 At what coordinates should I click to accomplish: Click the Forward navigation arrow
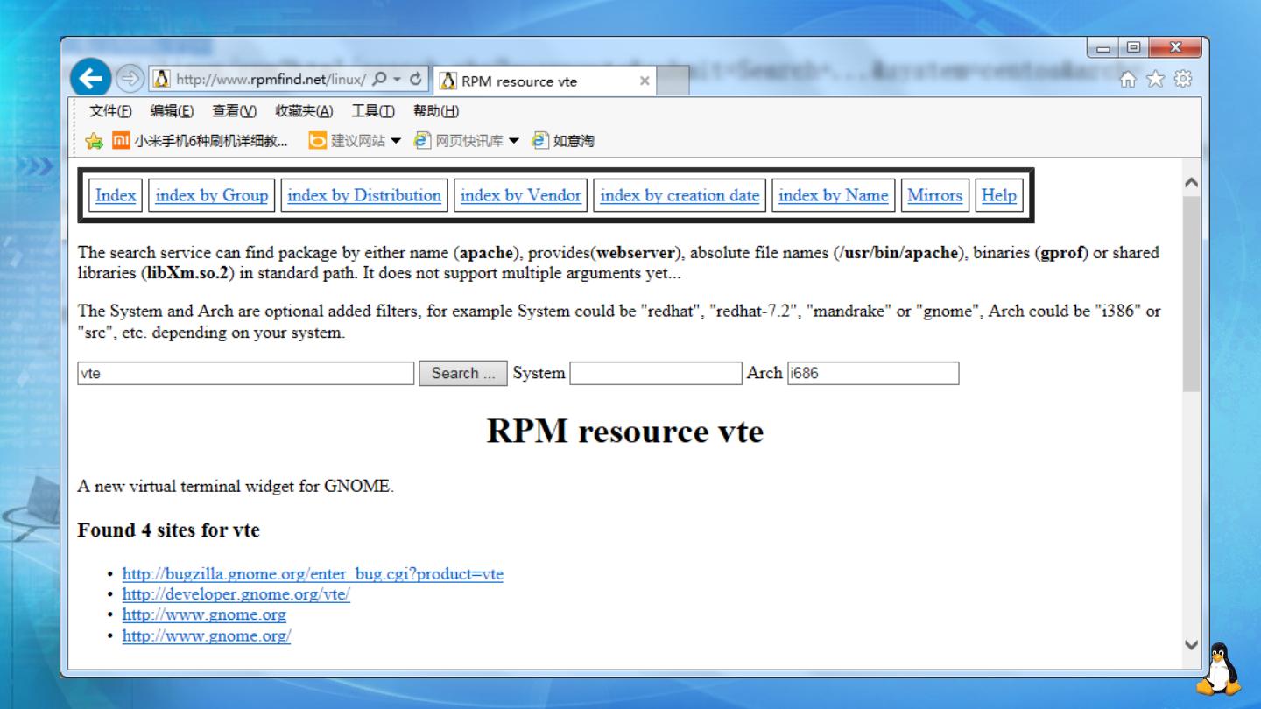(130, 80)
